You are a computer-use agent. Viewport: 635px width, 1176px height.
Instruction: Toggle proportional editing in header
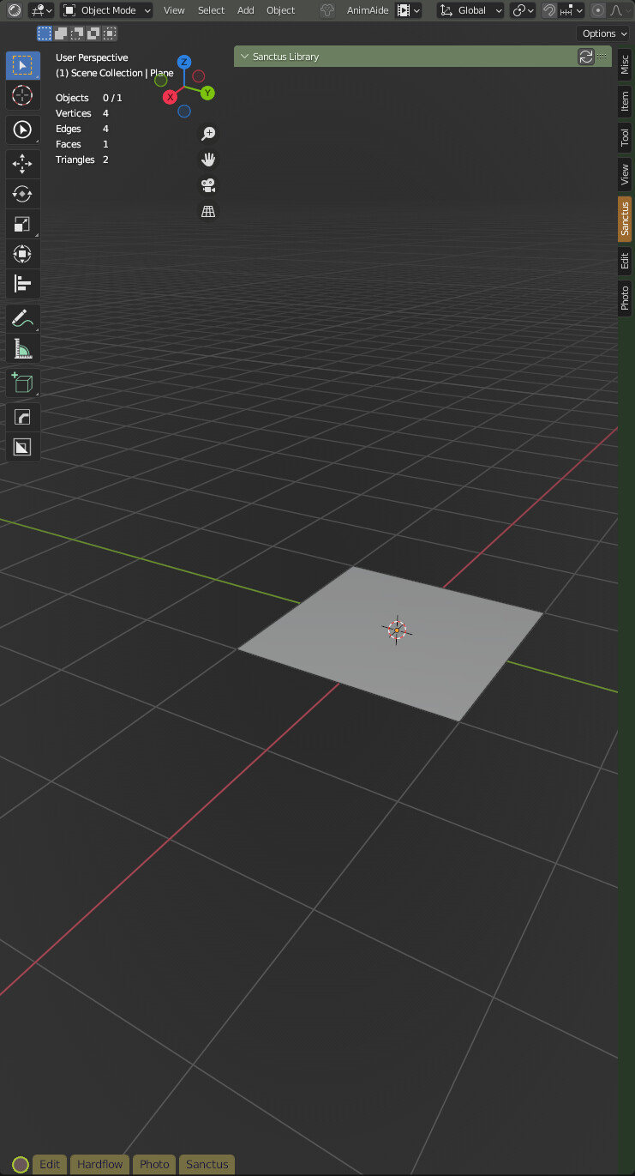(x=598, y=10)
